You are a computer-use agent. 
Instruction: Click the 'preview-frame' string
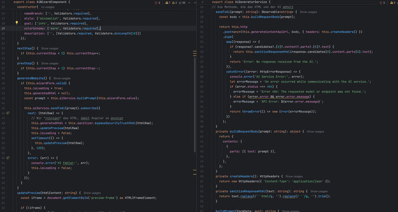click(x=104, y=198)
